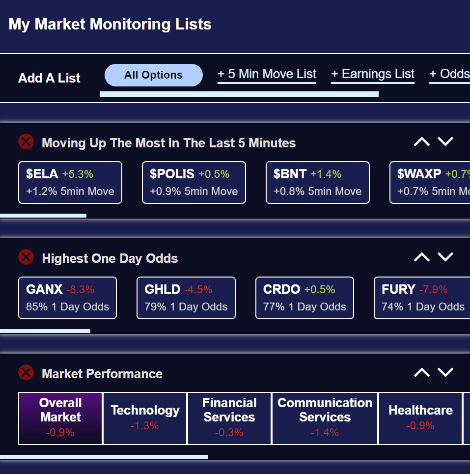Click the My Market Monitoring Lists heading

[x=110, y=25]
